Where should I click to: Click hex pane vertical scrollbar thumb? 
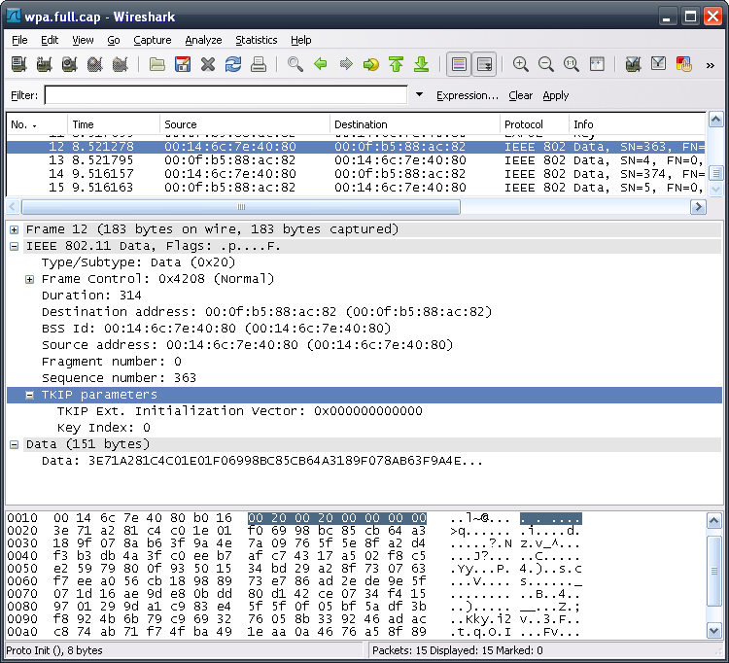[x=714, y=571]
